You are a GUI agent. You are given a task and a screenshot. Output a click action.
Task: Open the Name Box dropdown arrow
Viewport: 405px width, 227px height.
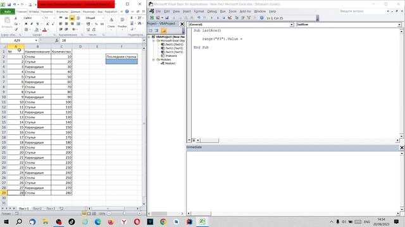tap(36, 40)
